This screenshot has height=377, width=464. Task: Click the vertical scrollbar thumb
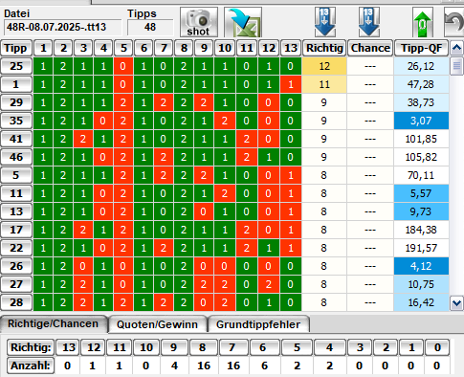coord(456,66)
